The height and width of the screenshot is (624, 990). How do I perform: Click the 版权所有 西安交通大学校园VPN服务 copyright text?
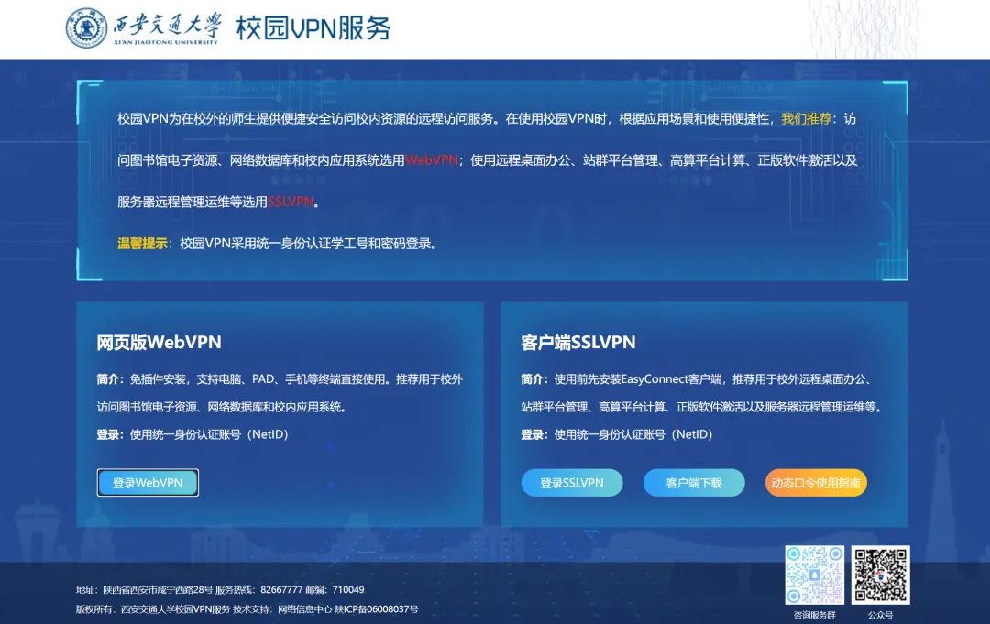153,609
